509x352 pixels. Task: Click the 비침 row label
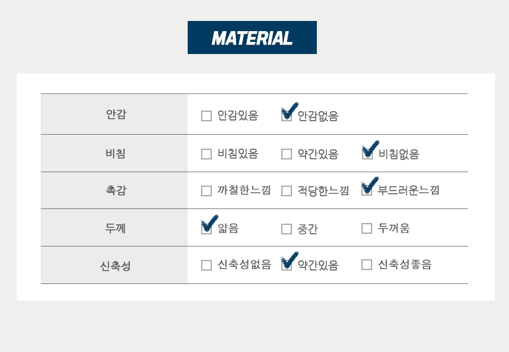[x=116, y=153]
